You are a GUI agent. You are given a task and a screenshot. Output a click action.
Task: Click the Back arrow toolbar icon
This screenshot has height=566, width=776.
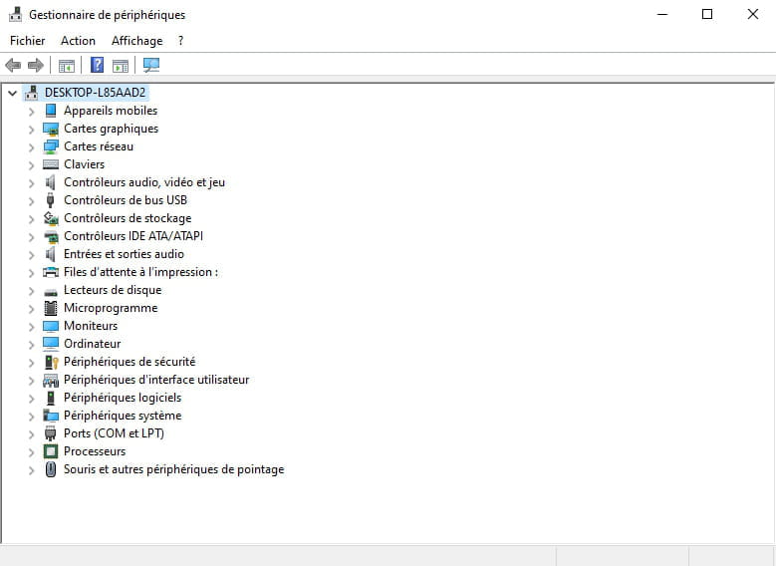click(x=13, y=65)
